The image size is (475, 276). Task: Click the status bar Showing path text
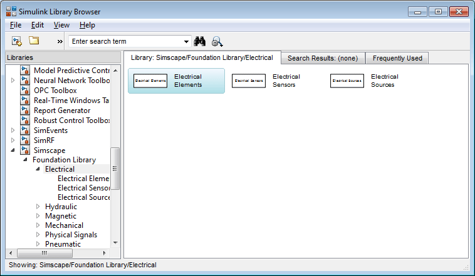coord(83,265)
